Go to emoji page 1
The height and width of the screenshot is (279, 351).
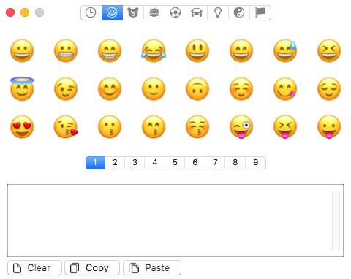click(95, 163)
